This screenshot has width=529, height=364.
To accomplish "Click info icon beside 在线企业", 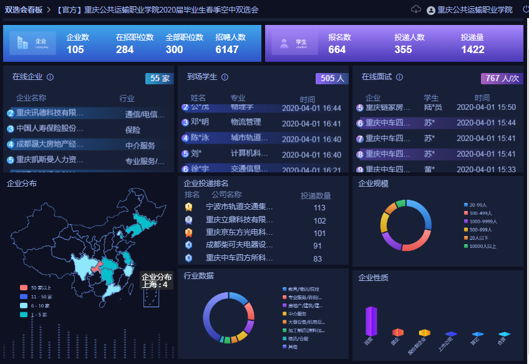I will 50,77.
